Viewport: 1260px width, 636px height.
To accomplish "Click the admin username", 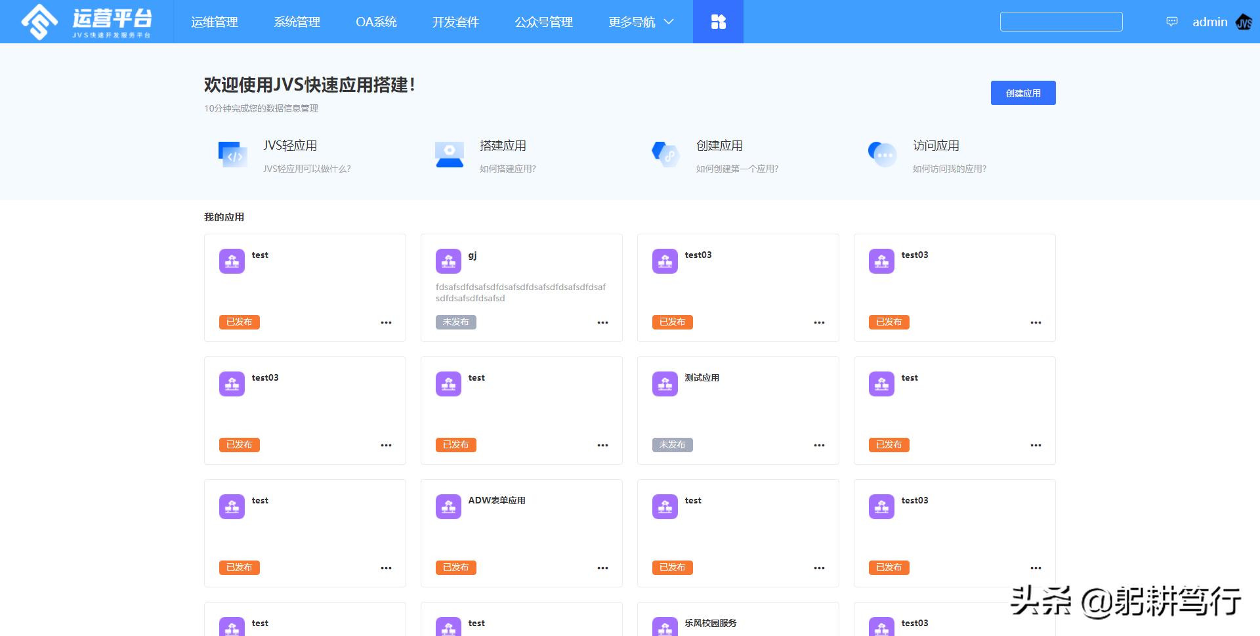I will click(x=1209, y=22).
